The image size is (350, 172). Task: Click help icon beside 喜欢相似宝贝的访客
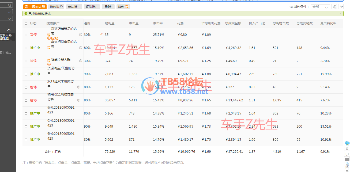pyautogui.click(x=80, y=48)
